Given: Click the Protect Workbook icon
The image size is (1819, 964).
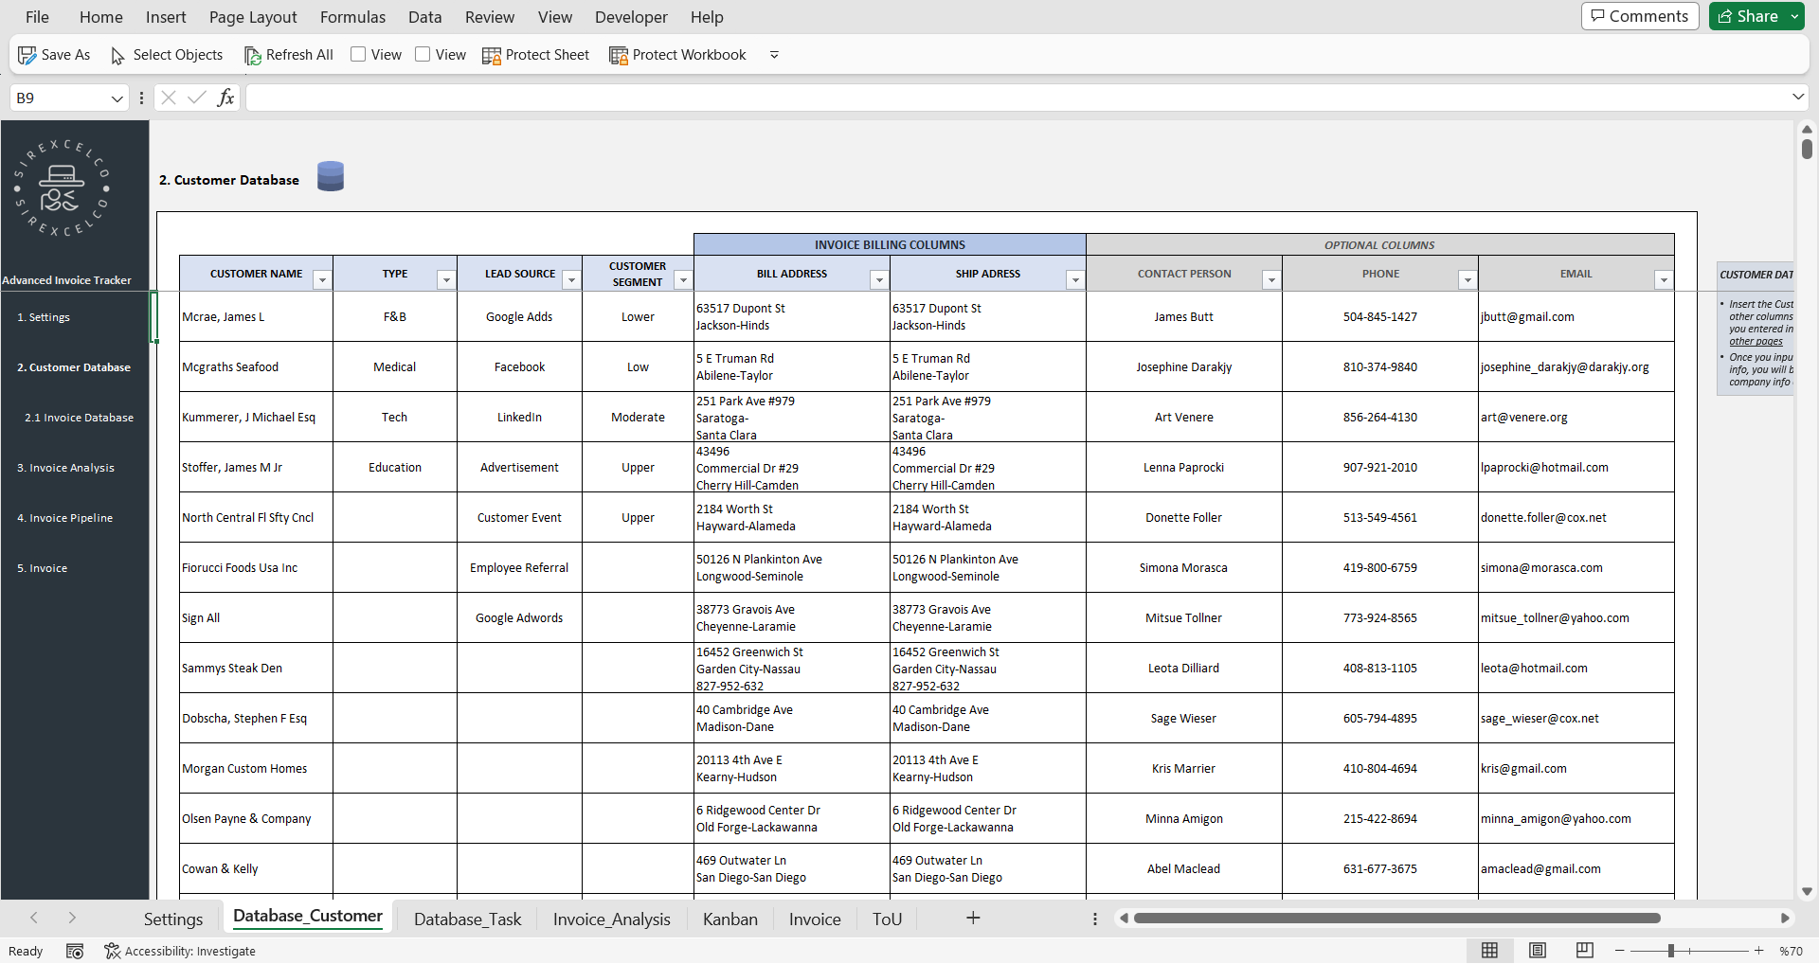Looking at the screenshot, I should 619,55.
